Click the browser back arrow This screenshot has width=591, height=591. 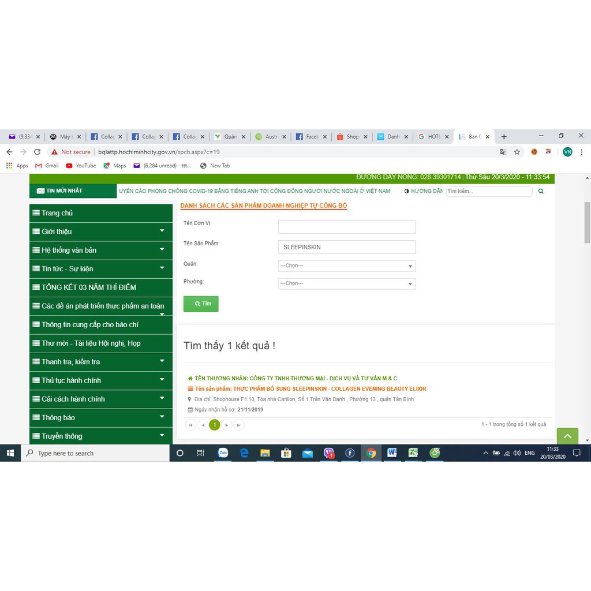coord(9,152)
